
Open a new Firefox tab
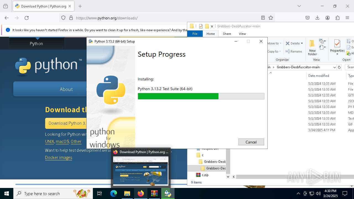tap(80, 6)
